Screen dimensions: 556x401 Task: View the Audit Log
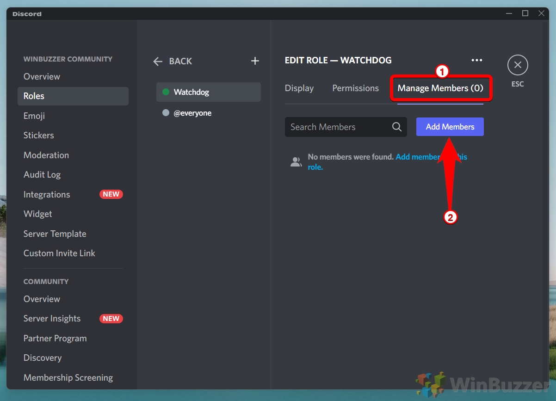coord(73,174)
